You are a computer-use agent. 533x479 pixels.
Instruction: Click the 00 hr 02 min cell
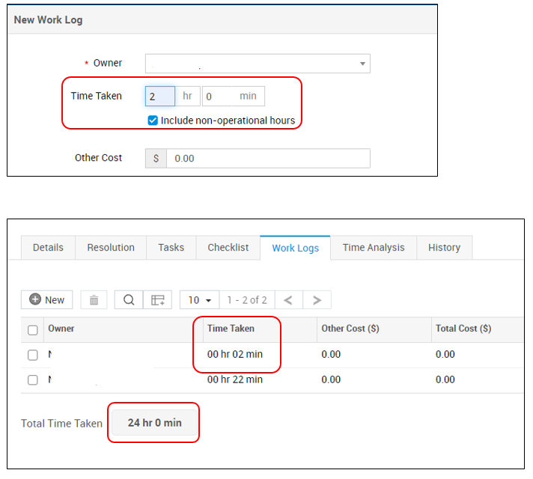click(235, 354)
